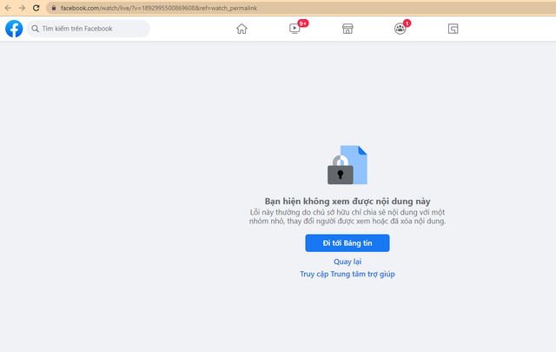
Task: Click the padlock icon in the address bar
Action: pyautogui.click(x=54, y=7)
